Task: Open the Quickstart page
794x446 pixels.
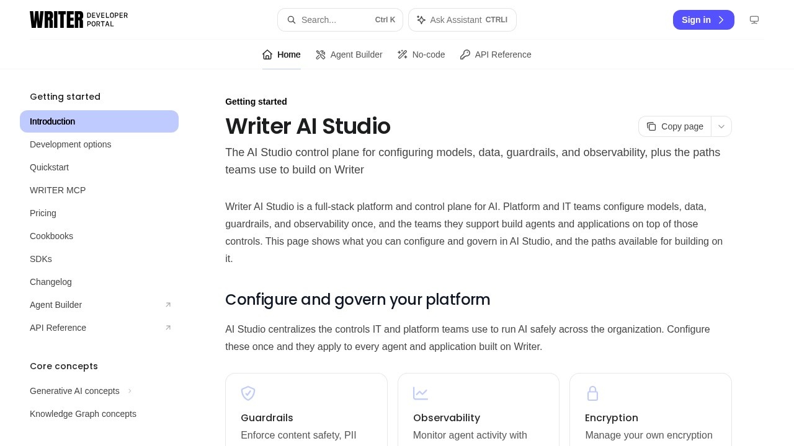Action: pos(99,167)
